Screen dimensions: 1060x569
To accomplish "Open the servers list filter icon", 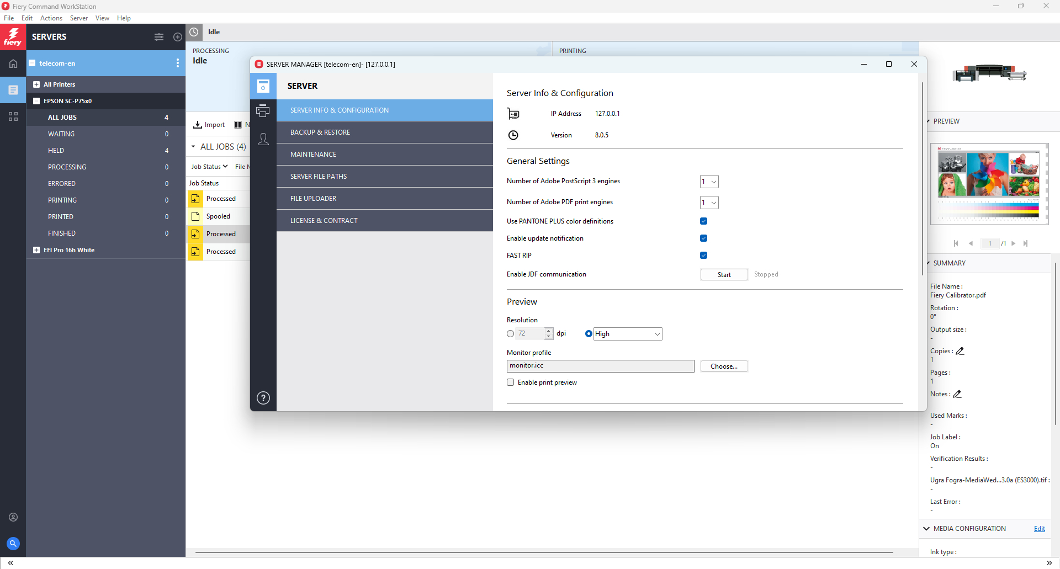I will click(x=159, y=37).
